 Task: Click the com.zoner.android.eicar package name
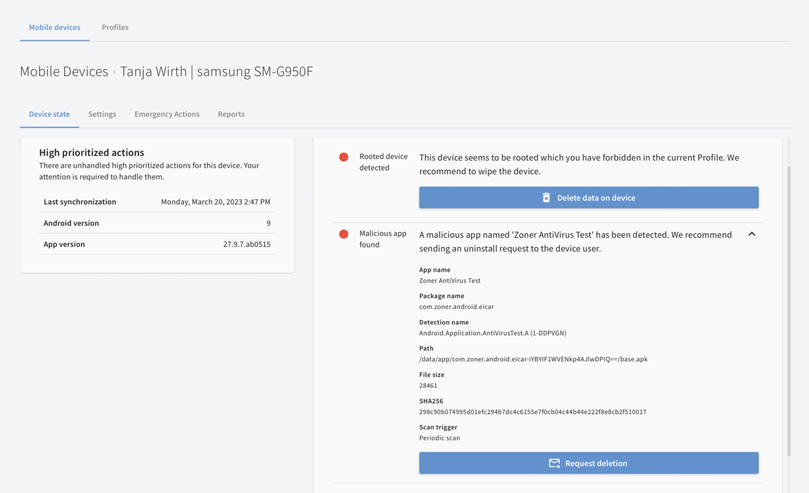point(456,307)
